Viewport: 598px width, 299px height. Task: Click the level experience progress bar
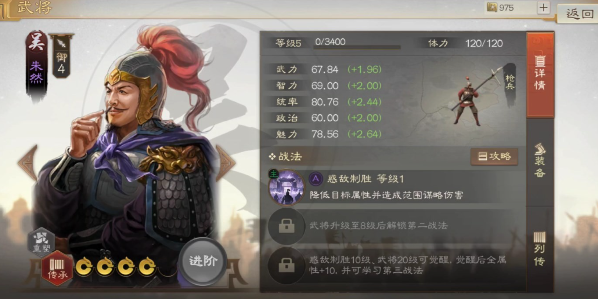pos(357,47)
